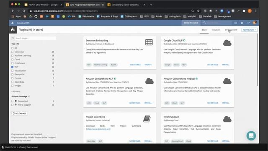Open the help question mark icon
Screen dimensions: 268x151
(242, 23)
